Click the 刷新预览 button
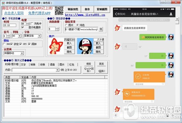Viewport: 182px width, 123px height. (73, 9)
